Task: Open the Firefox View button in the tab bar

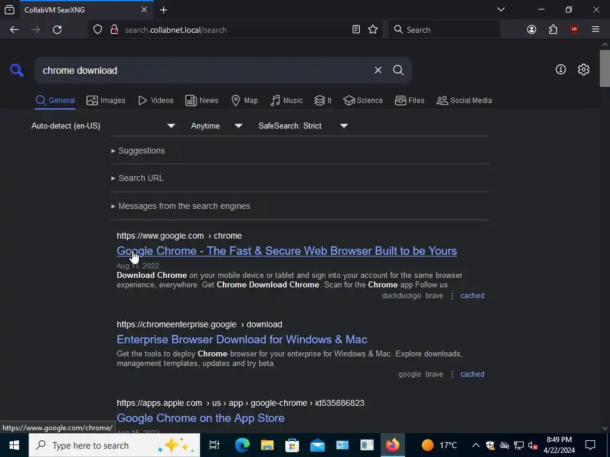Action: click(x=10, y=10)
